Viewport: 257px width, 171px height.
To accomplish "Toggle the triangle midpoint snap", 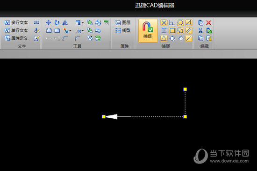I will [164, 38].
